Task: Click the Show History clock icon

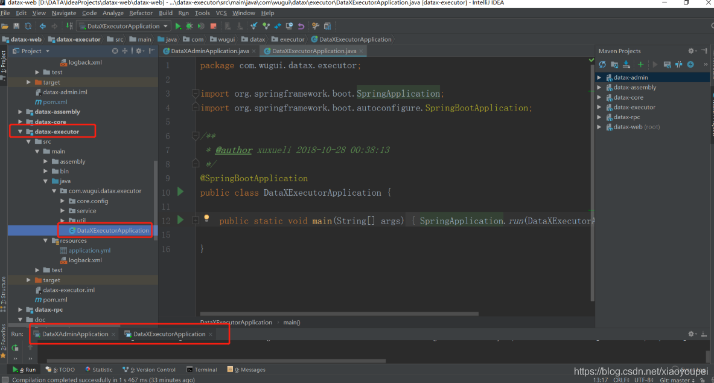Action: pyautogui.click(x=289, y=27)
